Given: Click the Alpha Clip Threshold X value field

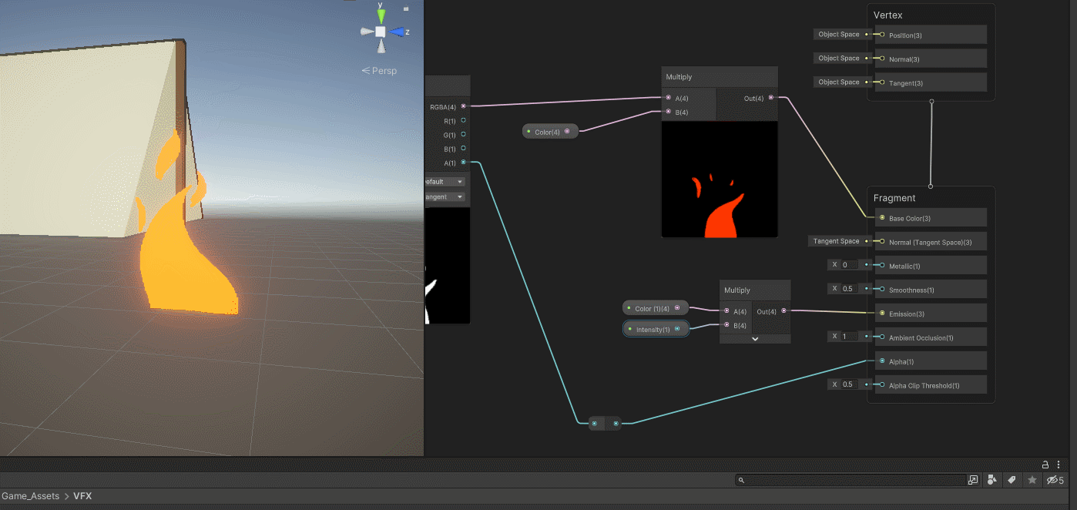Looking at the screenshot, I should tap(850, 384).
